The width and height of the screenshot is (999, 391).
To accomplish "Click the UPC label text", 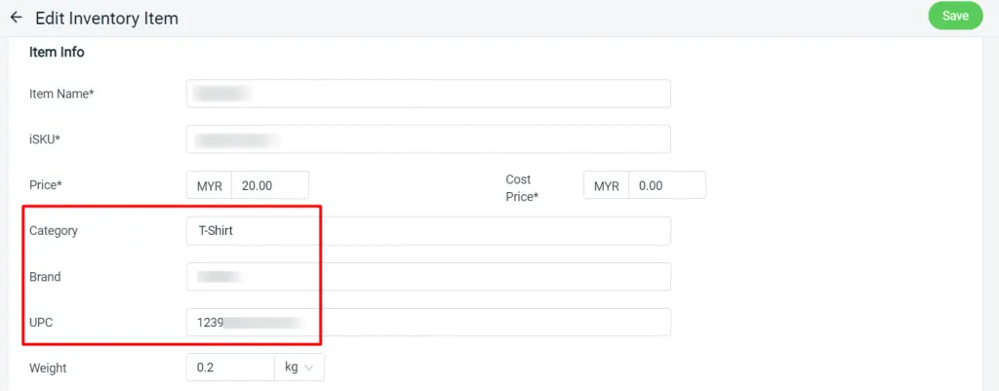I will (42, 323).
